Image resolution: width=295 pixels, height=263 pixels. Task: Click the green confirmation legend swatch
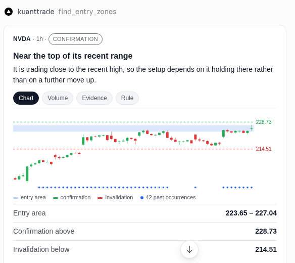pyautogui.click(x=56, y=198)
